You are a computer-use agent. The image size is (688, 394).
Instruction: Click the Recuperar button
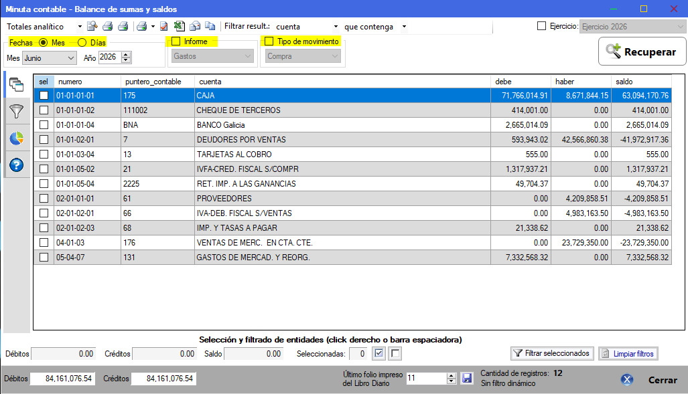click(642, 52)
